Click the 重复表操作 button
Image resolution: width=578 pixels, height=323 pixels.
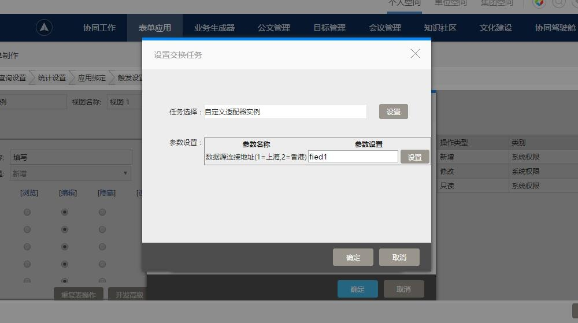click(79, 294)
